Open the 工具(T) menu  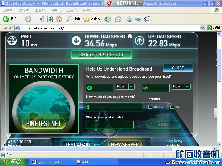click(x=73, y=10)
